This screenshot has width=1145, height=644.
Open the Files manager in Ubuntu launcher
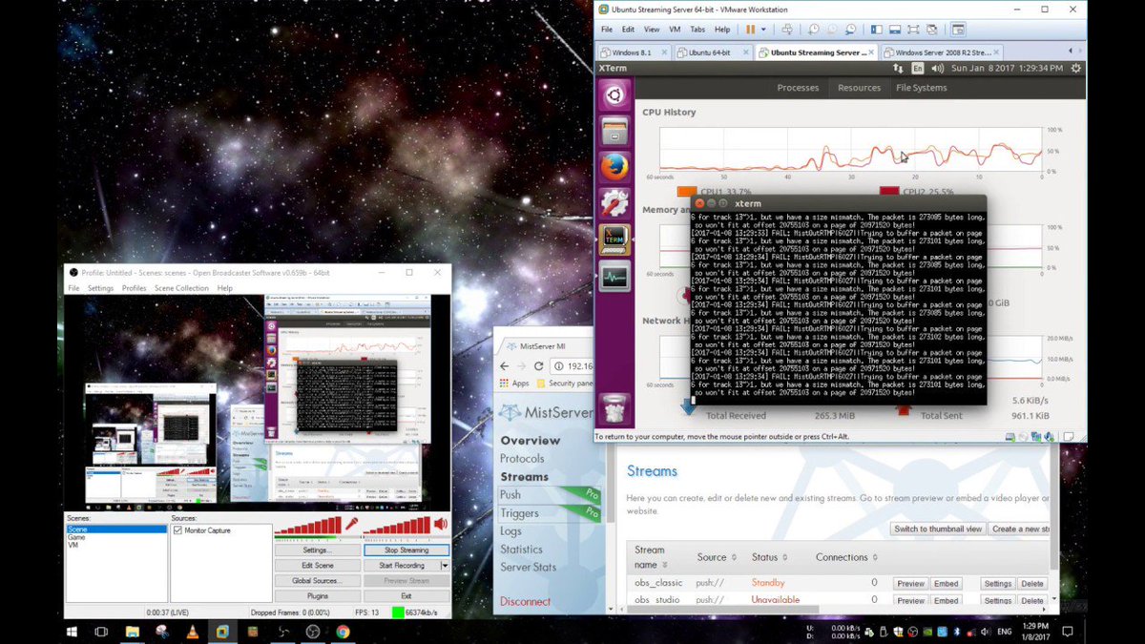click(x=614, y=131)
